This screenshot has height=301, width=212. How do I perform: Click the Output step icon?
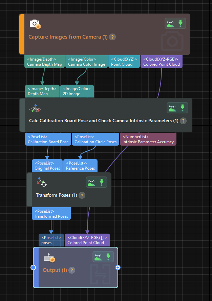coord(49,258)
